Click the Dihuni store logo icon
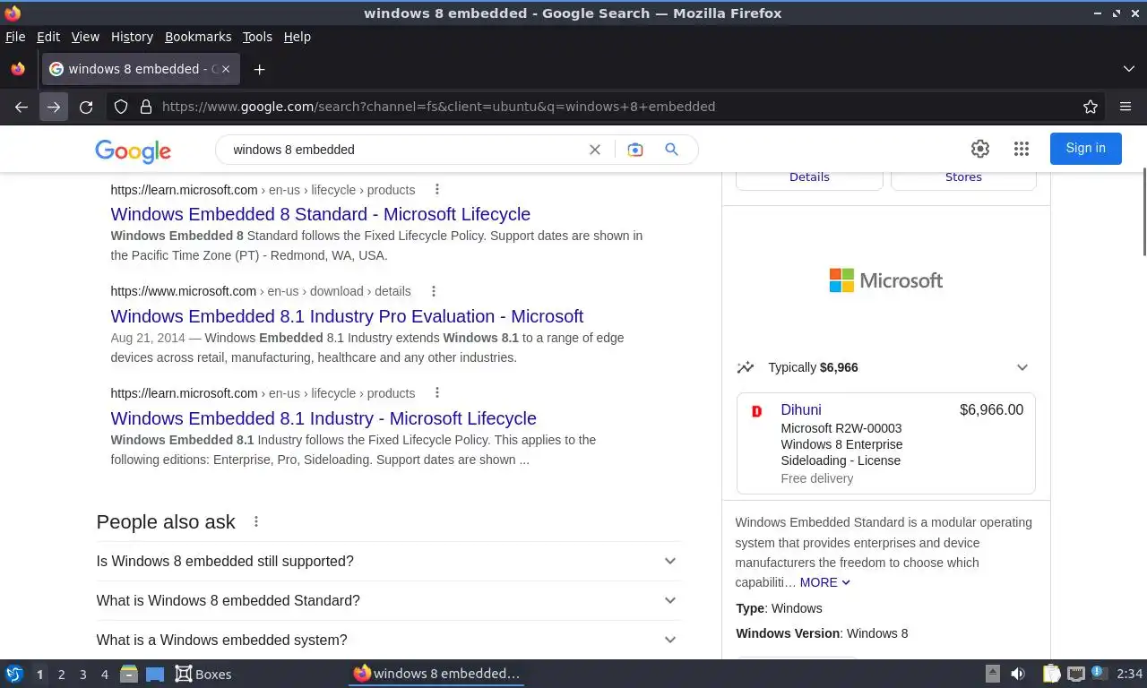Image resolution: width=1147 pixels, height=688 pixels. pyautogui.click(x=756, y=411)
